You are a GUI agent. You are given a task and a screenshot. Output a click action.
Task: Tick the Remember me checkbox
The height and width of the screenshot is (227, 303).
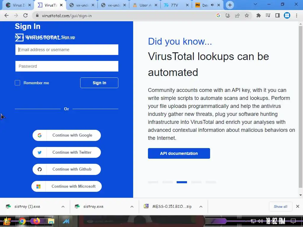pyautogui.click(x=17, y=83)
